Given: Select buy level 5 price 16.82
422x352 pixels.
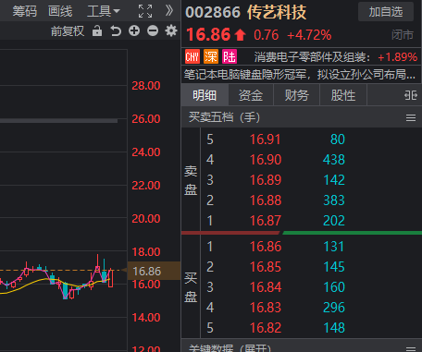Looking at the screenshot, I should (x=266, y=328).
